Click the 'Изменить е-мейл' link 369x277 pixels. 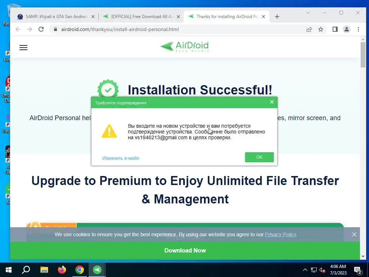tap(120, 158)
